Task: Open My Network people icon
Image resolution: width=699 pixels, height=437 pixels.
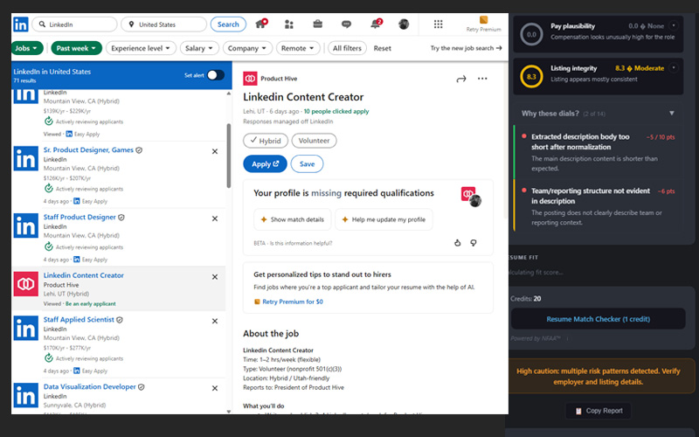Action: coord(289,24)
